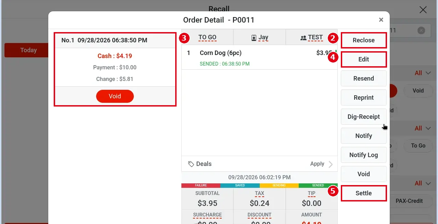Void the Cash $4.19 payment

point(115,96)
